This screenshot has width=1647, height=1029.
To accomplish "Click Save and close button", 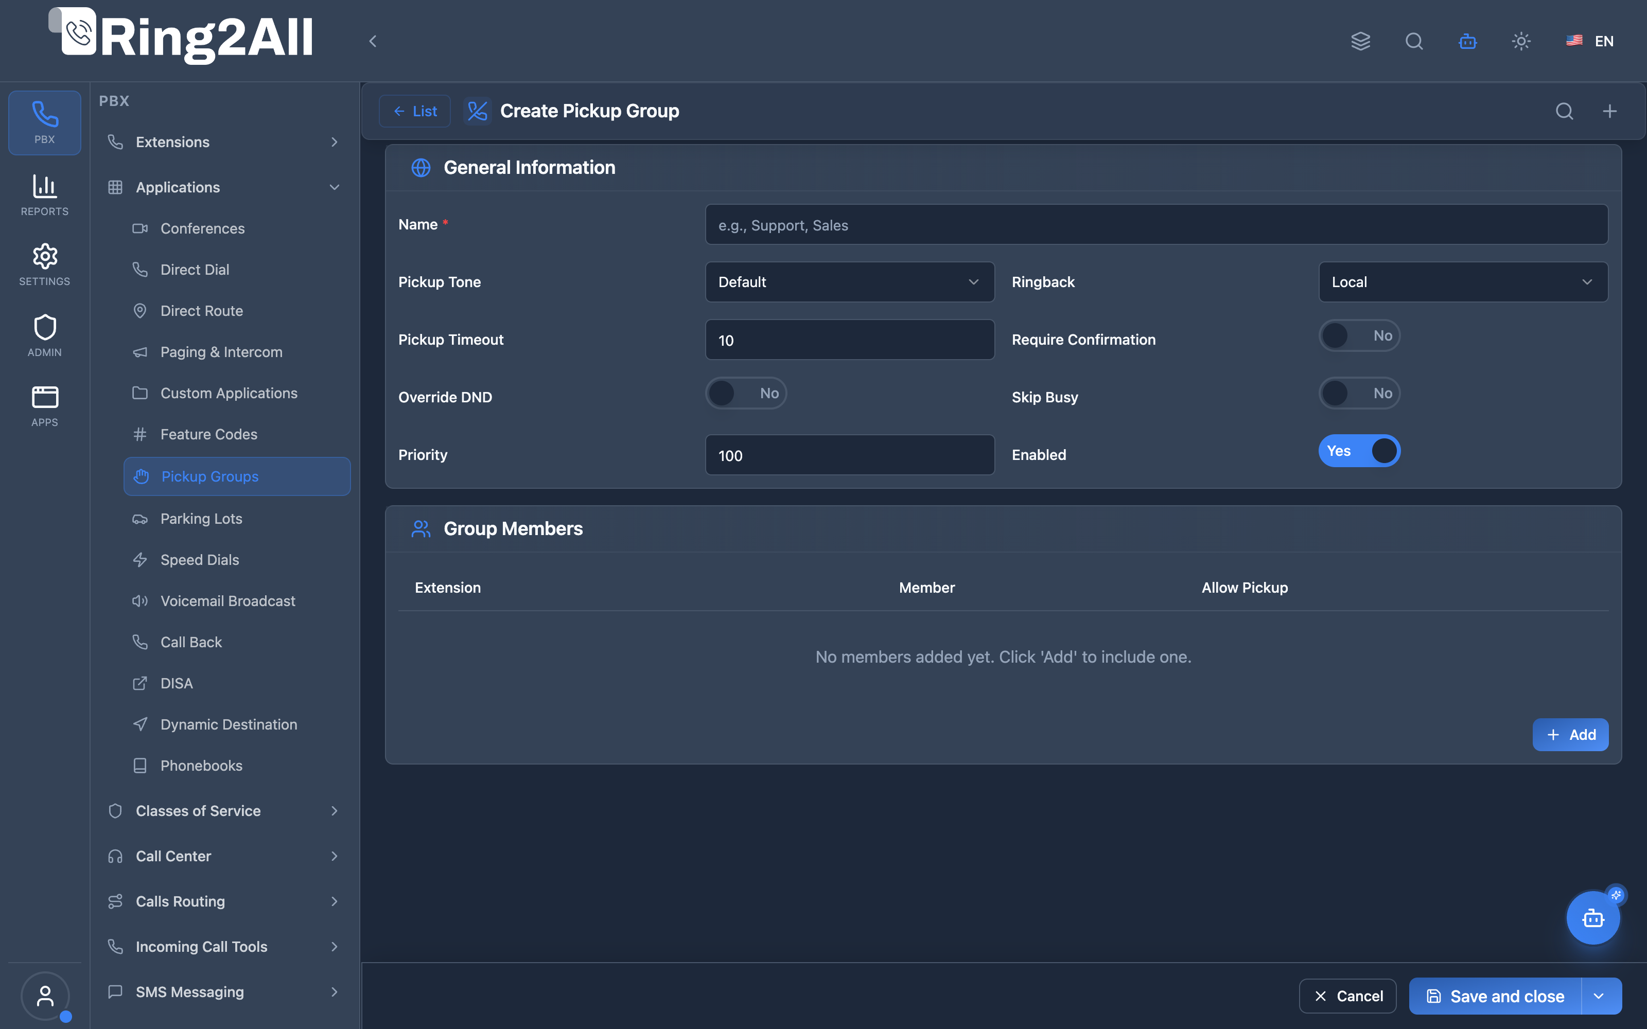I will pos(1495,997).
